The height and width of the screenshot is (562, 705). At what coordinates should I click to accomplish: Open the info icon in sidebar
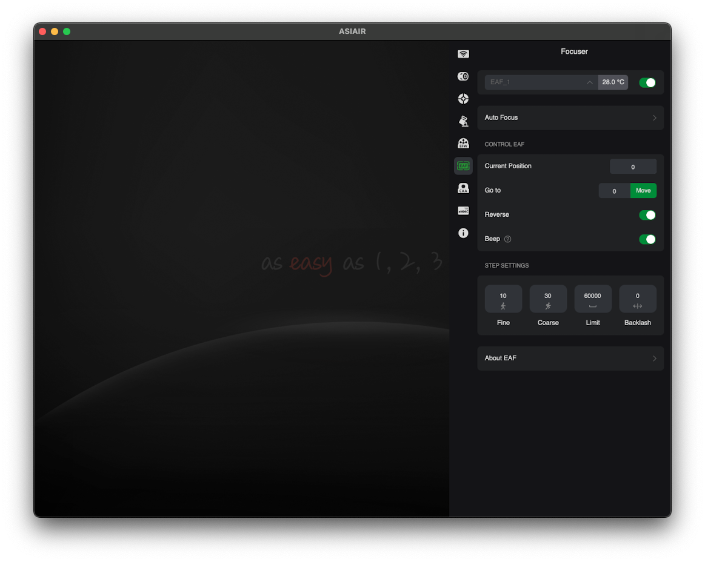point(463,233)
